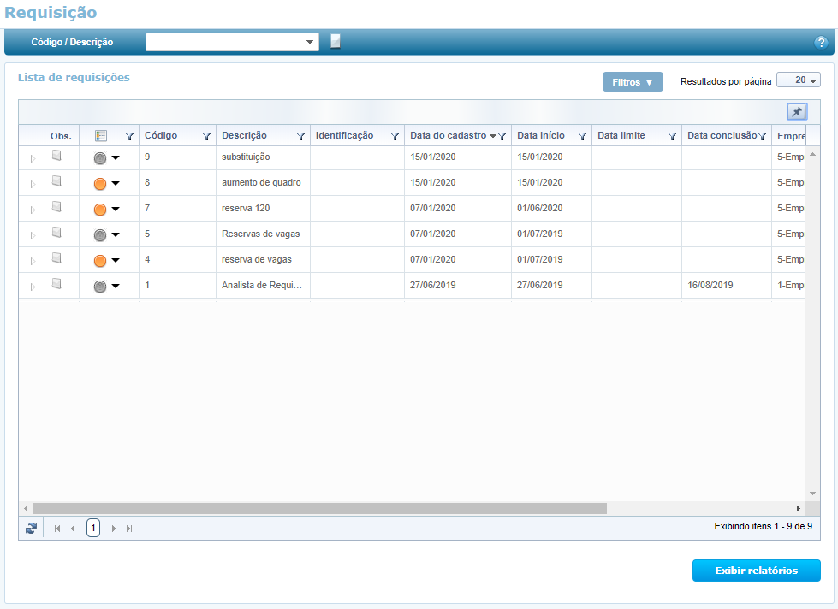
Task: Click the document icon beside the search field
Action: [336, 42]
